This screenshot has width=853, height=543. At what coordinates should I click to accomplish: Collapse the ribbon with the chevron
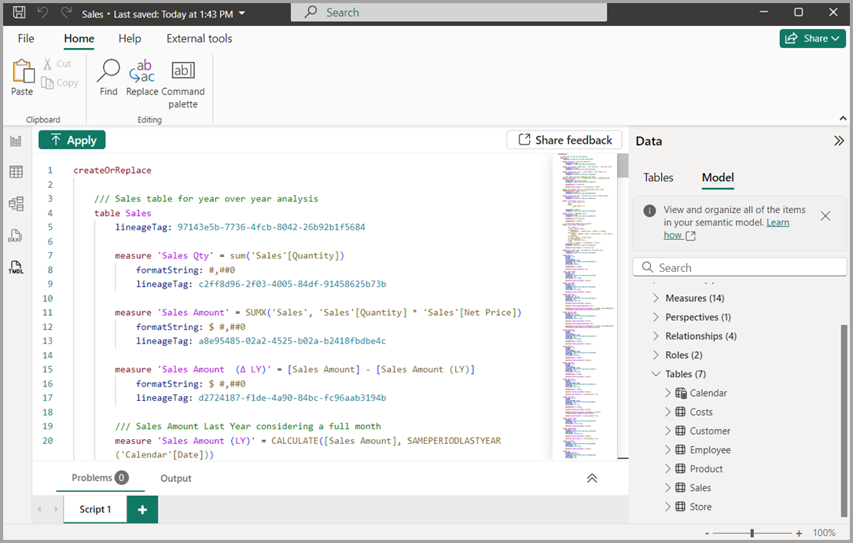pos(841,119)
